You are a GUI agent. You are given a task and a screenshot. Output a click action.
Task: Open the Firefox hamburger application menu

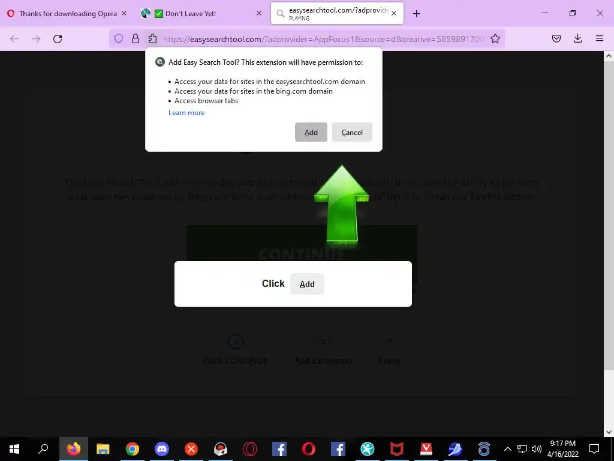coord(600,38)
